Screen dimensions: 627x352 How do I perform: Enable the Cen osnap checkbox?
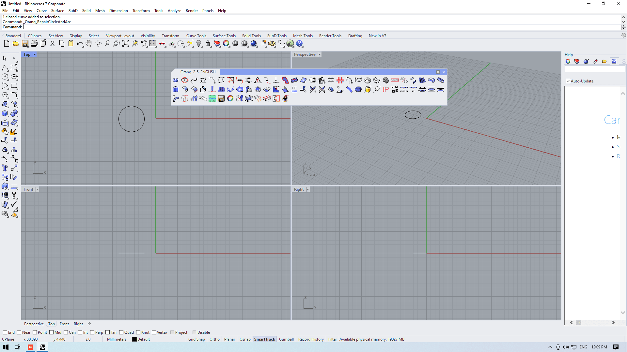(66, 332)
